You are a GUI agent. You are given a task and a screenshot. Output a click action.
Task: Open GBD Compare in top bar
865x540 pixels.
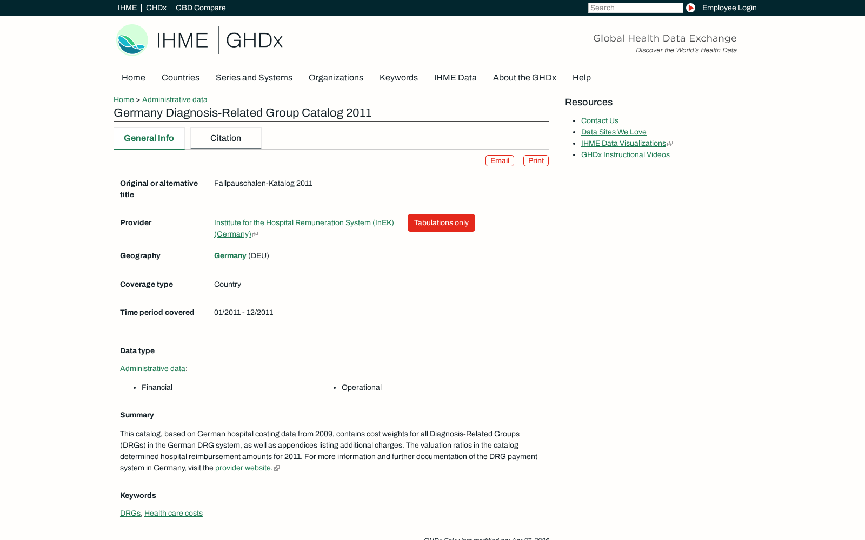click(x=201, y=8)
